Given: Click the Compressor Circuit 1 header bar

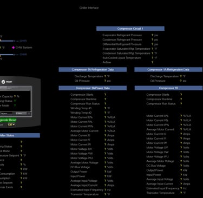Looking at the screenshot, I should [130, 29].
